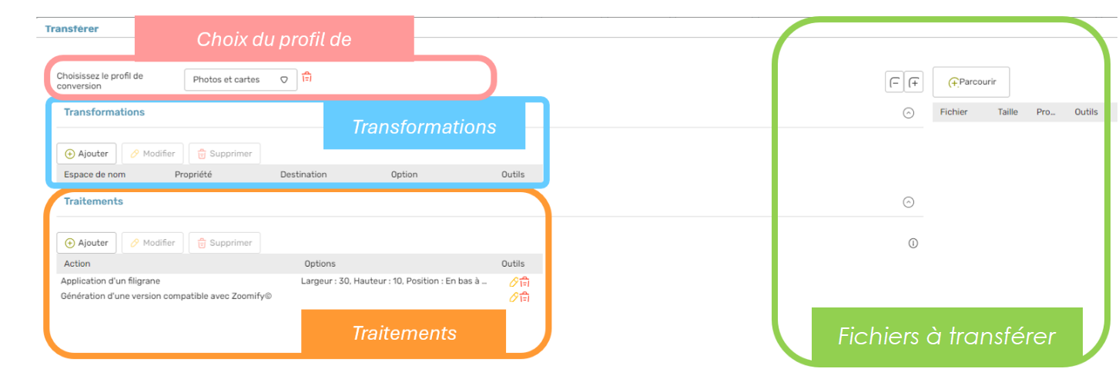The width and height of the screenshot is (1119, 392).
Task: Click the Taille column header
Action: (1008, 112)
